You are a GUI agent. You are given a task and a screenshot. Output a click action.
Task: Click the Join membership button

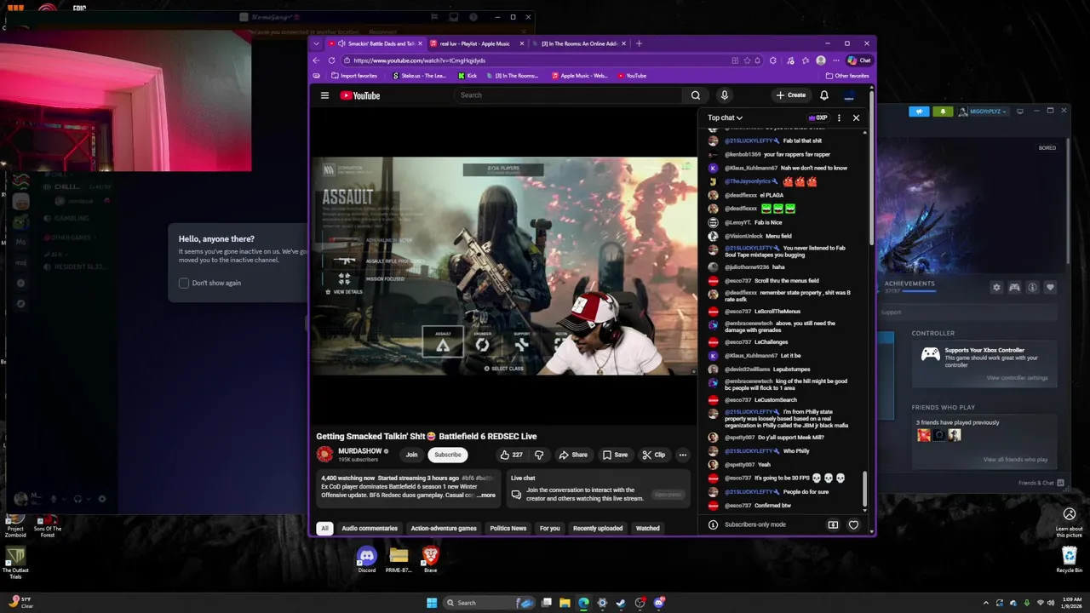coord(412,455)
